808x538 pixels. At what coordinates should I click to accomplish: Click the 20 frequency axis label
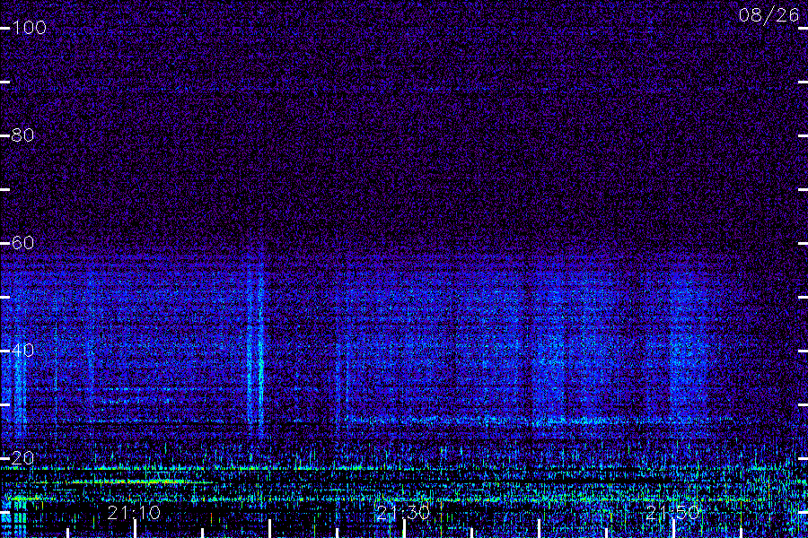coord(23,458)
